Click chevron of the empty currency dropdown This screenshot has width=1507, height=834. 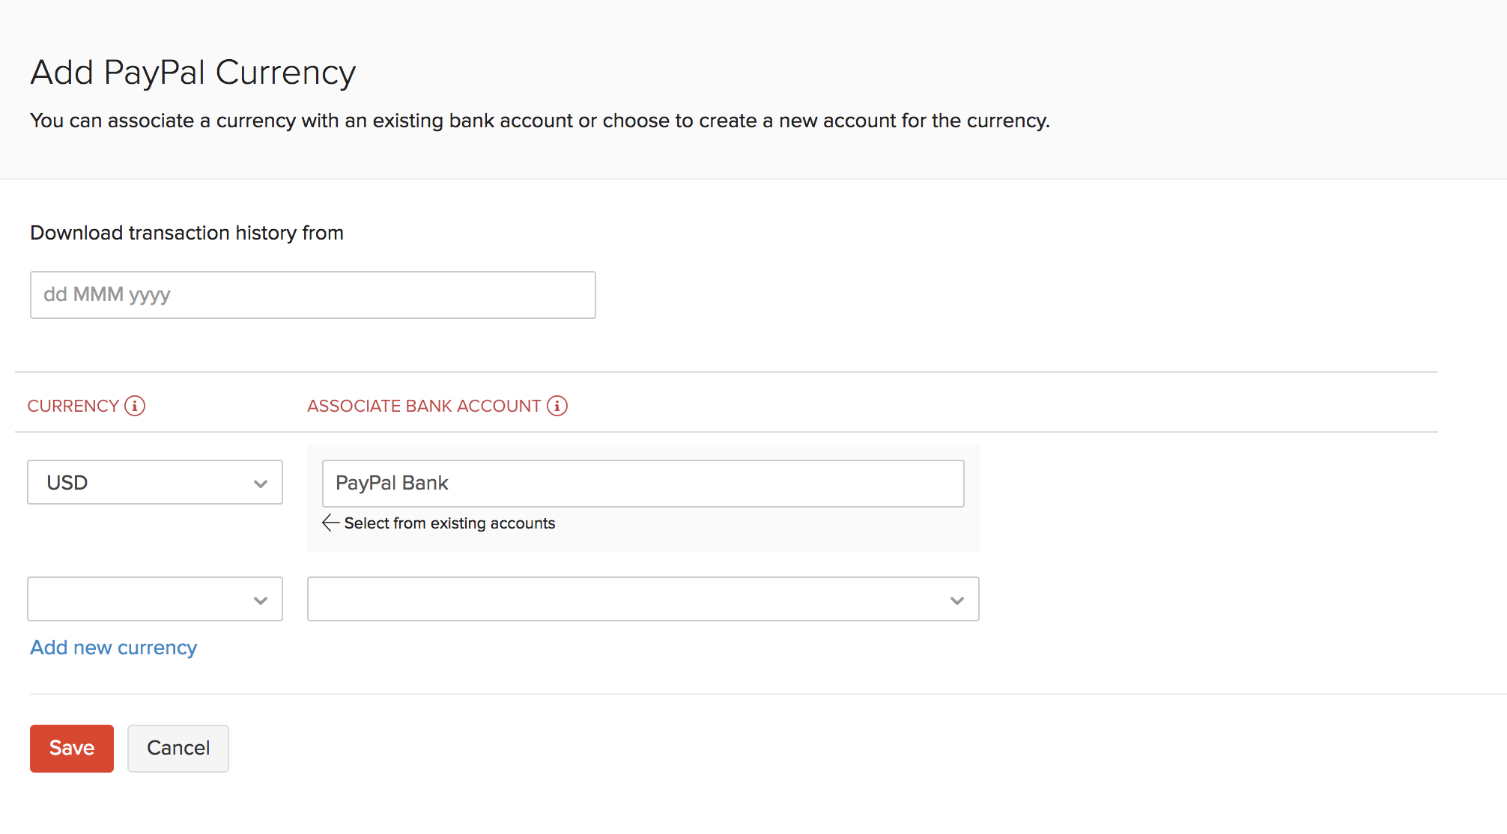[x=261, y=600]
